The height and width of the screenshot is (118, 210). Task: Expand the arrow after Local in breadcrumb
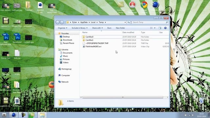pos(97,22)
